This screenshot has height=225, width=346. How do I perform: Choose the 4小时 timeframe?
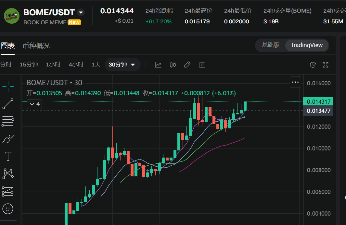coord(76,65)
